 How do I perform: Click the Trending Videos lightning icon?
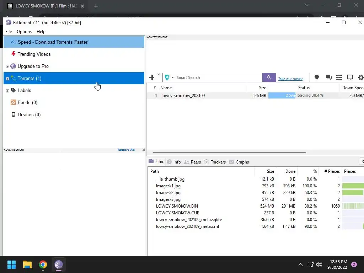point(14,54)
